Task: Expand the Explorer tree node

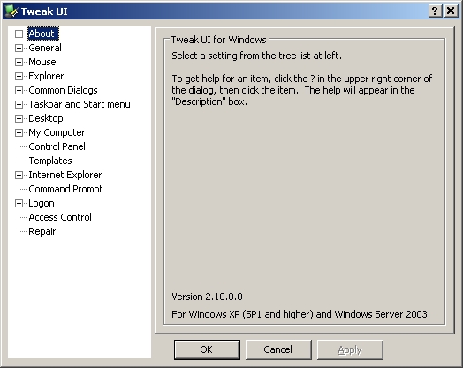Action: (x=19, y=77)
